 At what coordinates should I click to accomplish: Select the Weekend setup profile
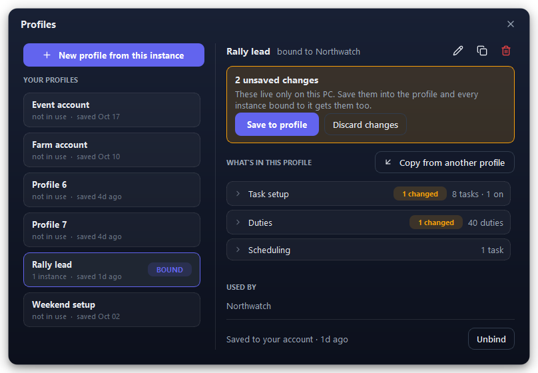click(111, 310)
